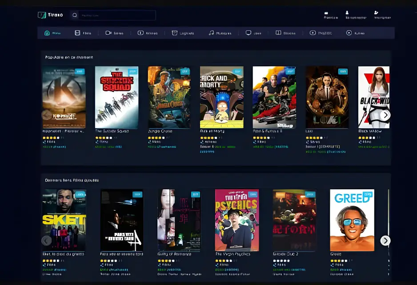The height and width of the screenshot is (285, 417).
Task: Open the video camera category in navigation
Action: click(x=114, y=33)
